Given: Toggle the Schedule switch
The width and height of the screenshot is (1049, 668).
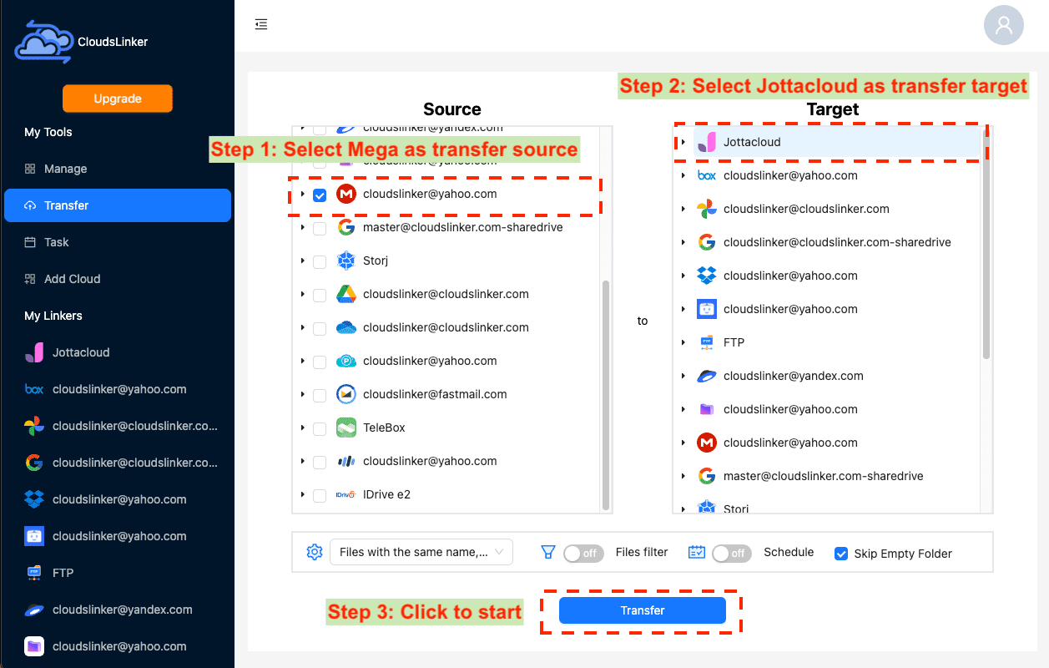Looking at the screenshot, I should pyautogui.click(x=732, y=553).
